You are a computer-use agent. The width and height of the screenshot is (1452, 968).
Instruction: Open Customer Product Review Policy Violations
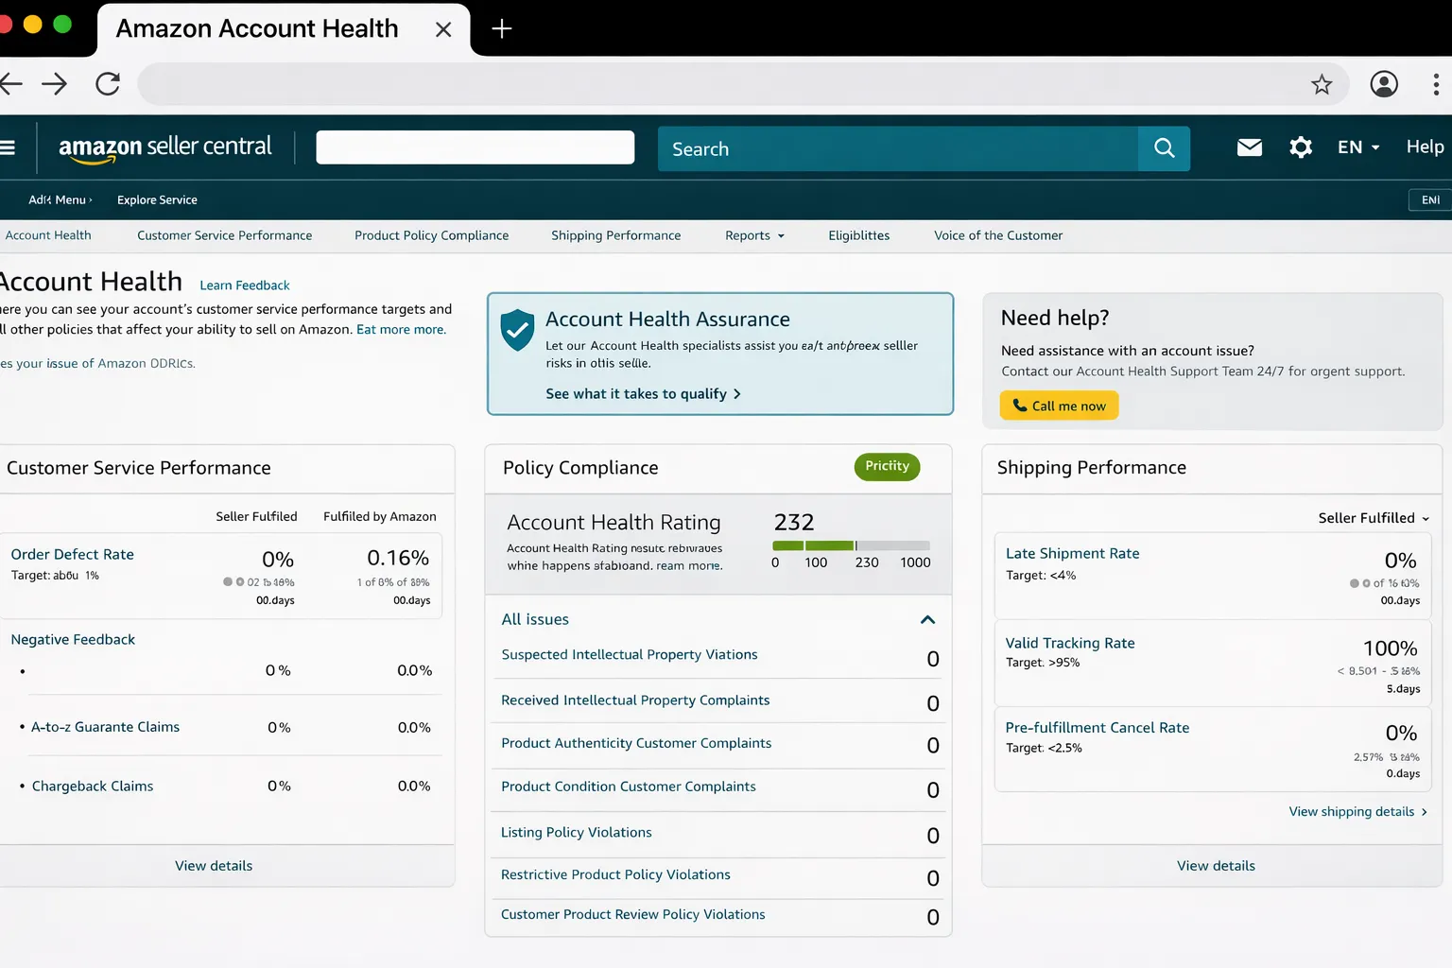pos(633,915)
